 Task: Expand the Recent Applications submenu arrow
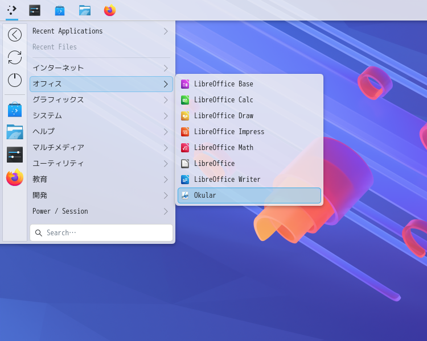click(x=166, y=31)
